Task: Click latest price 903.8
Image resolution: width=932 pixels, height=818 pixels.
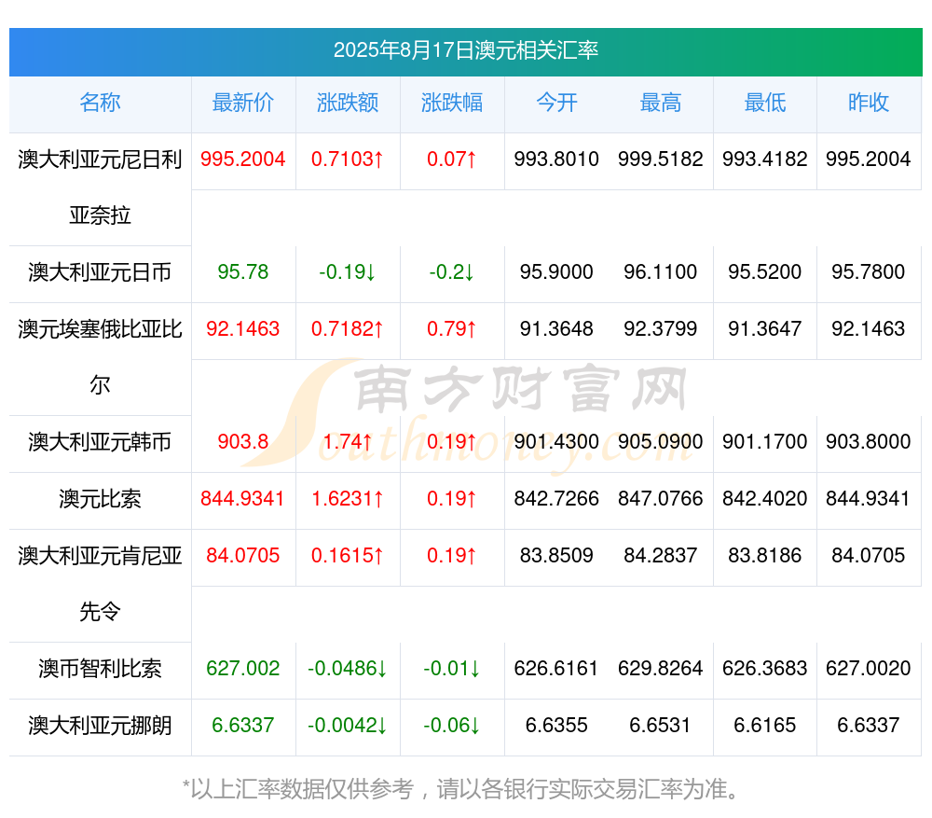Action: 243,442
